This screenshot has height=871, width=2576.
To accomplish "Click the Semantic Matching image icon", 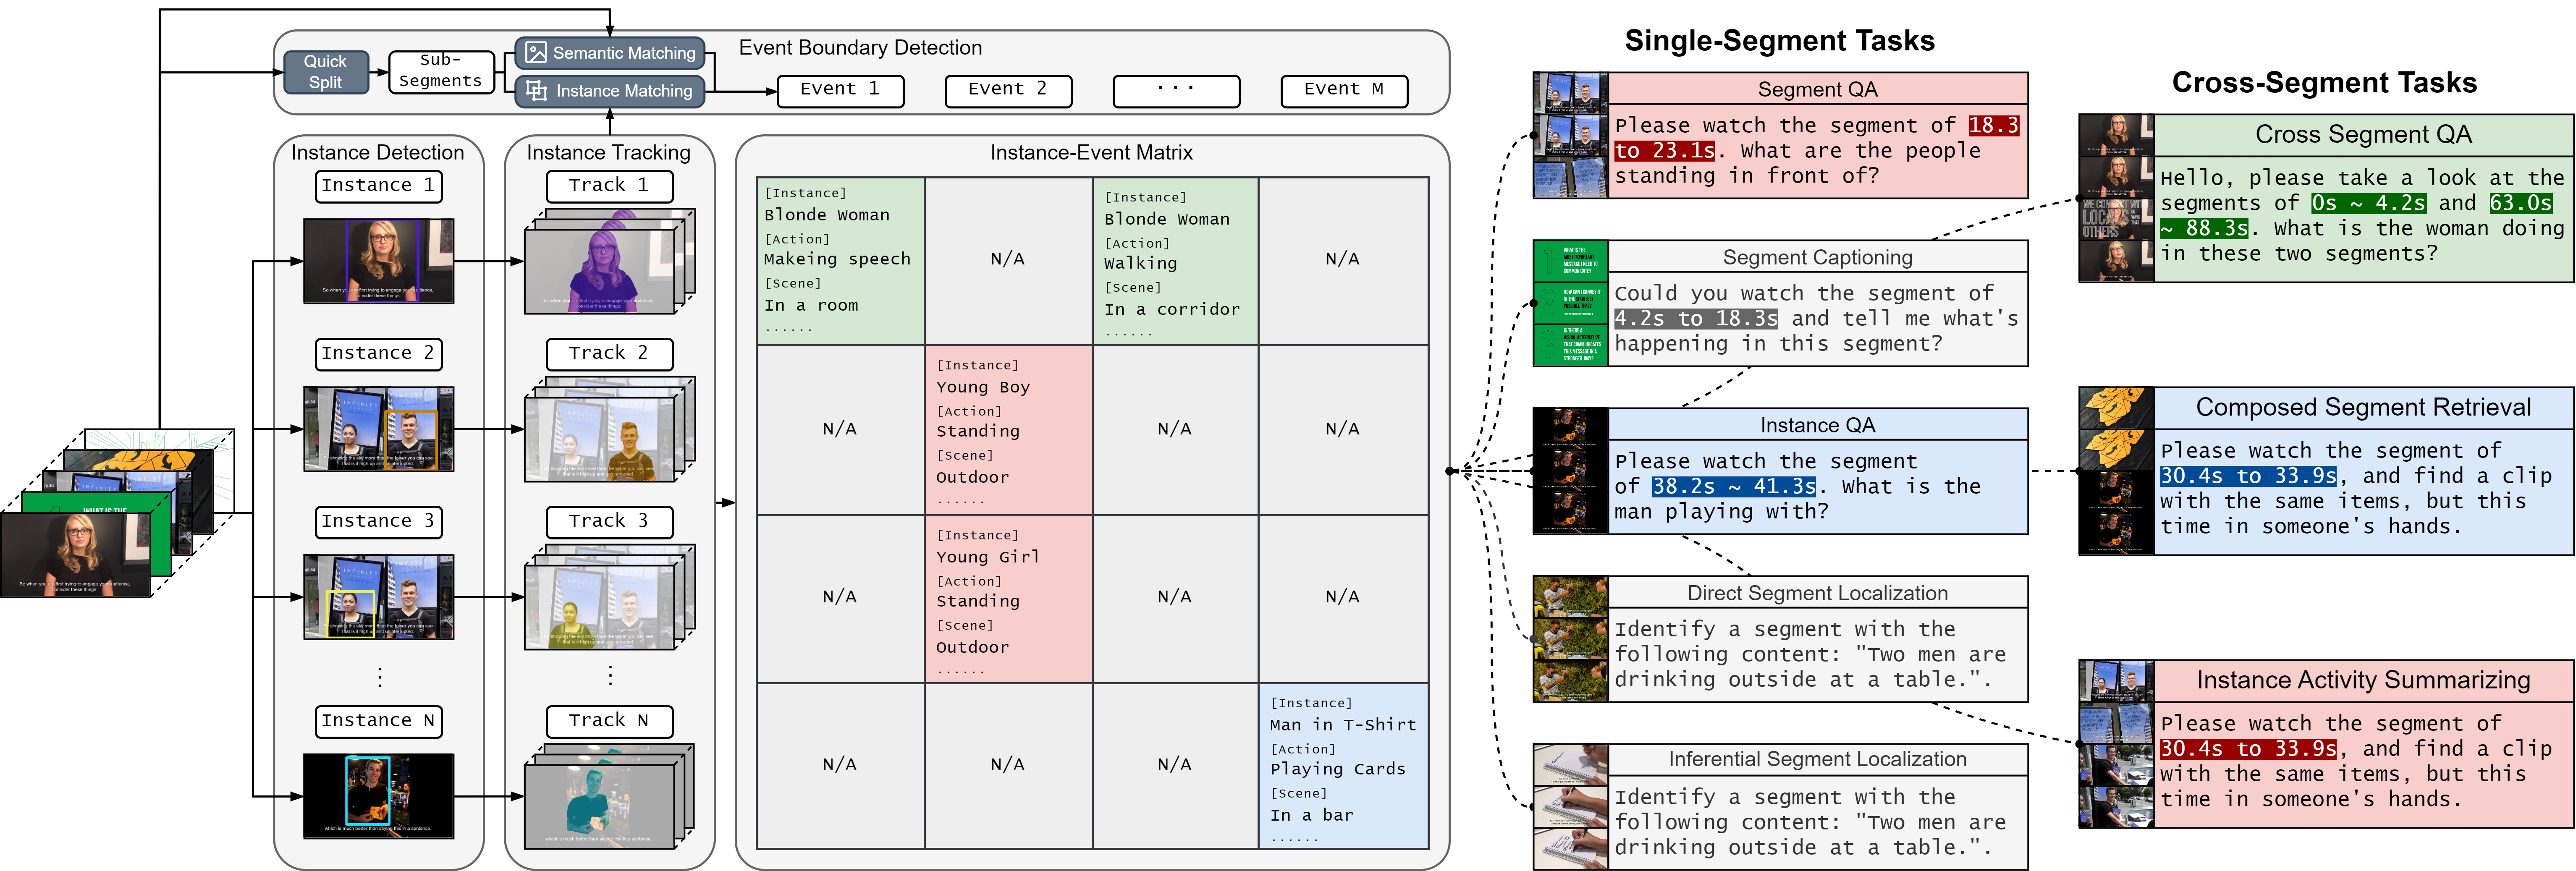I will point(537,53).
